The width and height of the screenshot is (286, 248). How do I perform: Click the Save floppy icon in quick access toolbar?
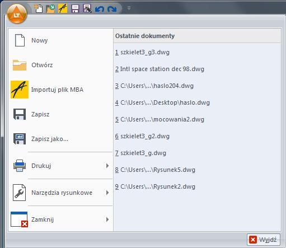click(x=75, y=8)
